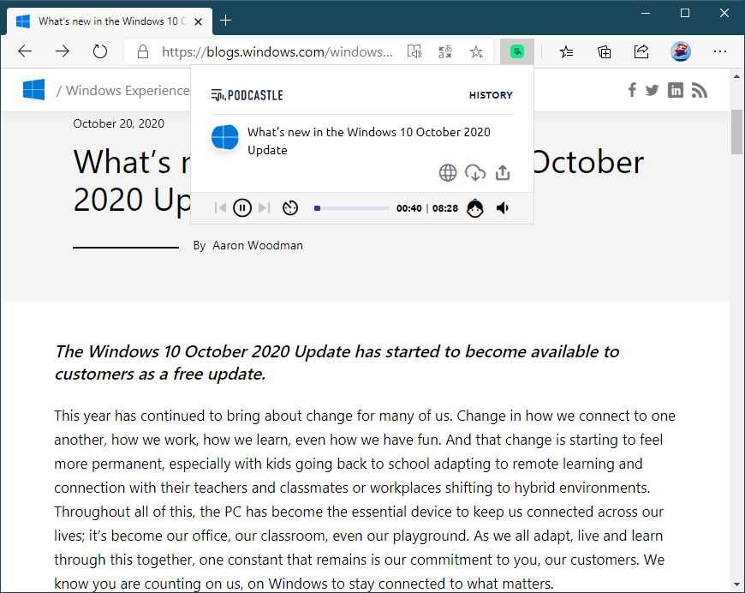Screen dimensions: 745x593
Task: Seek on the playback progress bar
Action: coord(352,208)
